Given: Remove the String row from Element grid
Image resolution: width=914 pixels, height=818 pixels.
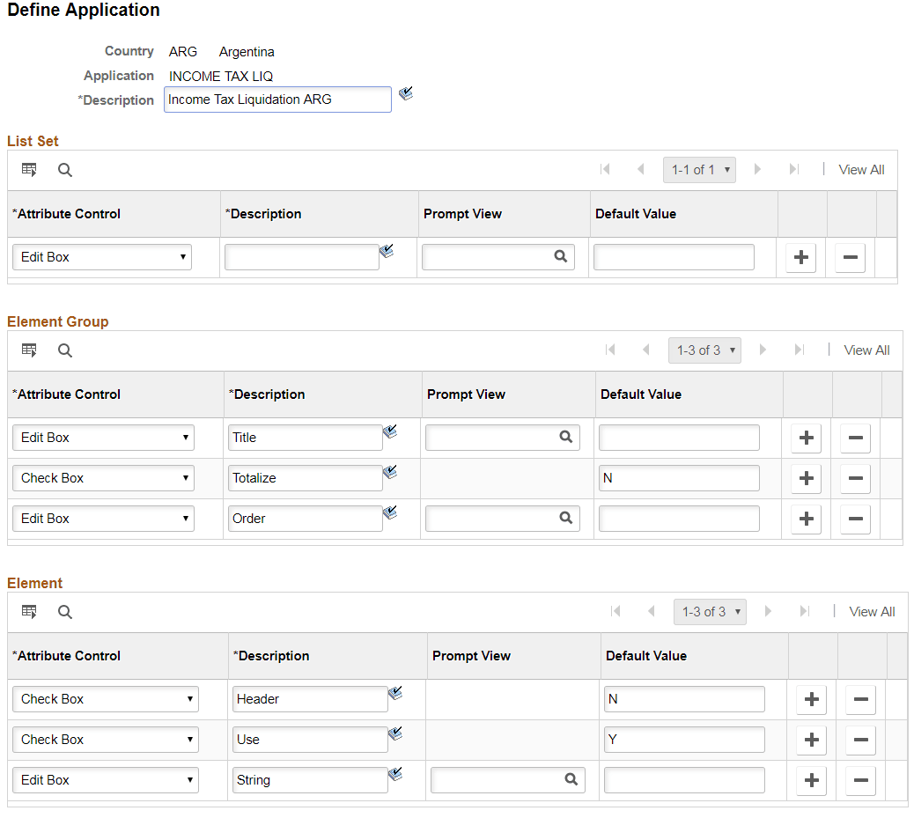Looking at the screenshot, I should tap(859, 780).
